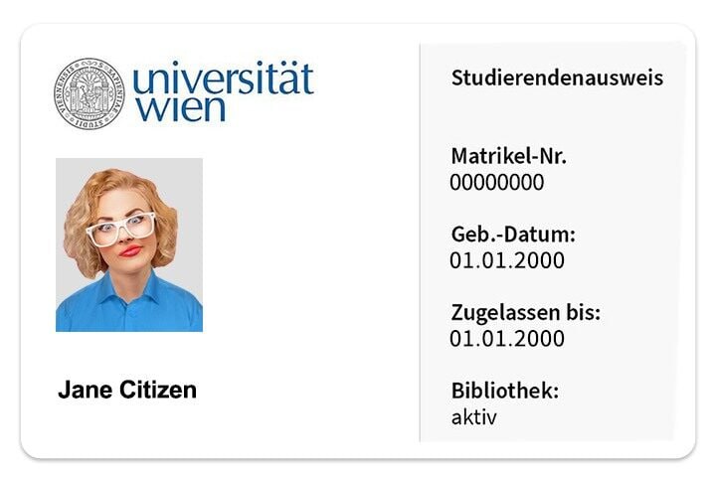
Task: Click the Geb.-Datum label
Action: (x=513, y=235)
